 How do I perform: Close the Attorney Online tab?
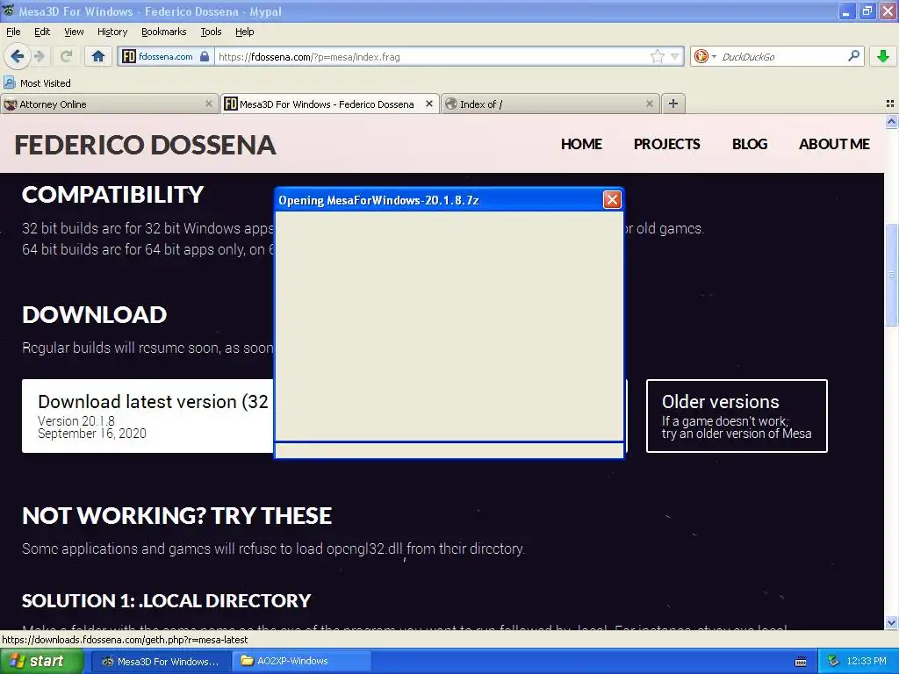(x=209, y=104)
